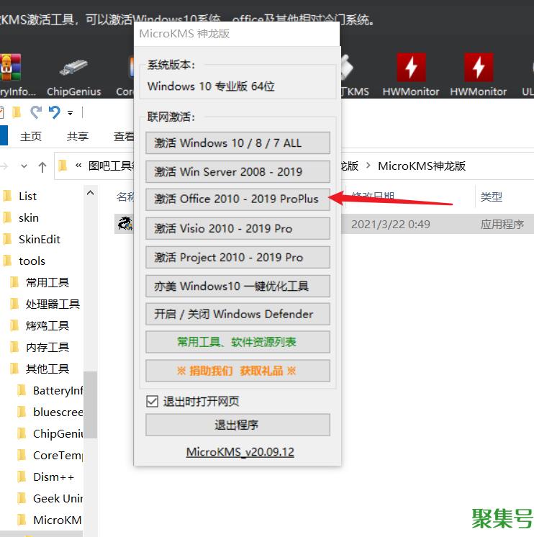Open the quick access toolbar dropdown arrow
Viewport: 534px width, 537px height.
coord(71,113)
